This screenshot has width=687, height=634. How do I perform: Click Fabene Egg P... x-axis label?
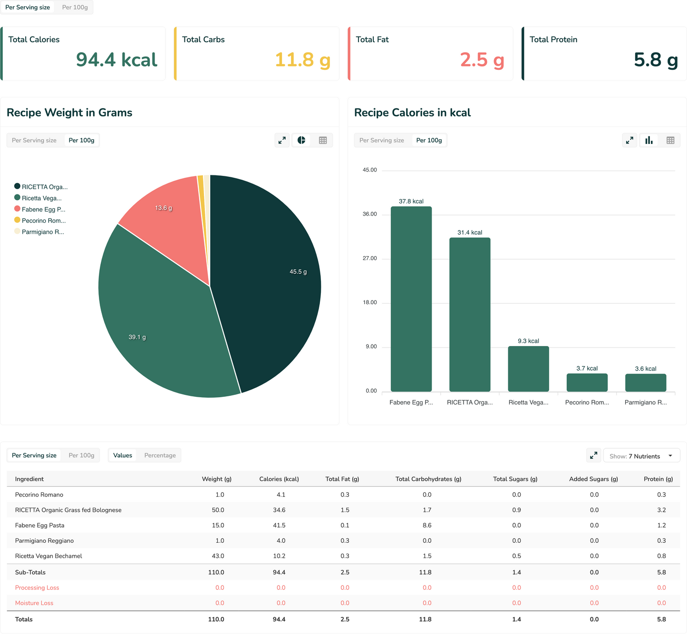411,403
